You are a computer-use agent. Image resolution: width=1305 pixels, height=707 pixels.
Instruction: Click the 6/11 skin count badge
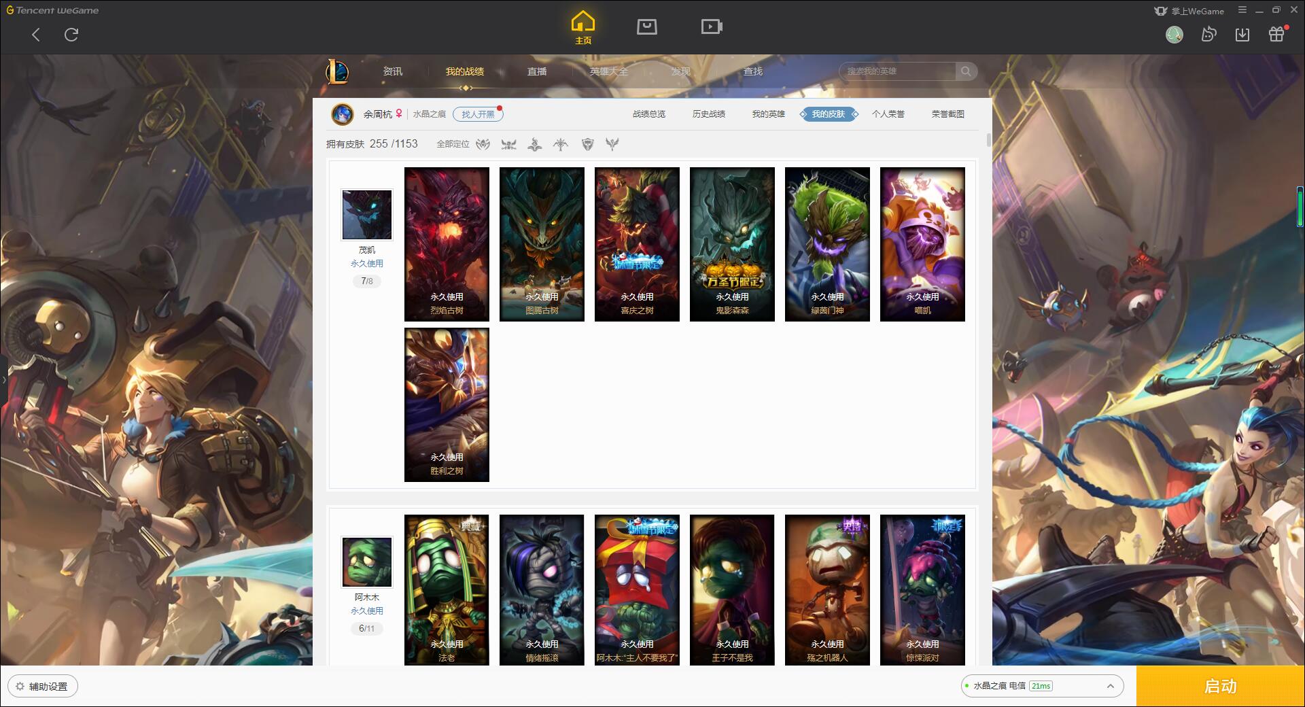367,628
